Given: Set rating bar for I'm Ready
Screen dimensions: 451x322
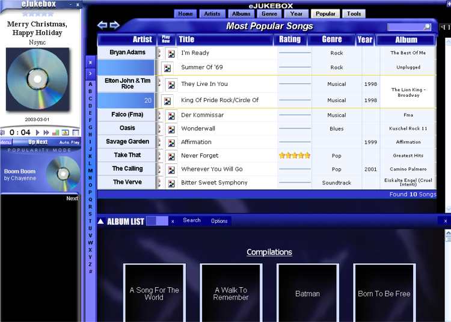Looking at the screenshot, I should (295, 53).
